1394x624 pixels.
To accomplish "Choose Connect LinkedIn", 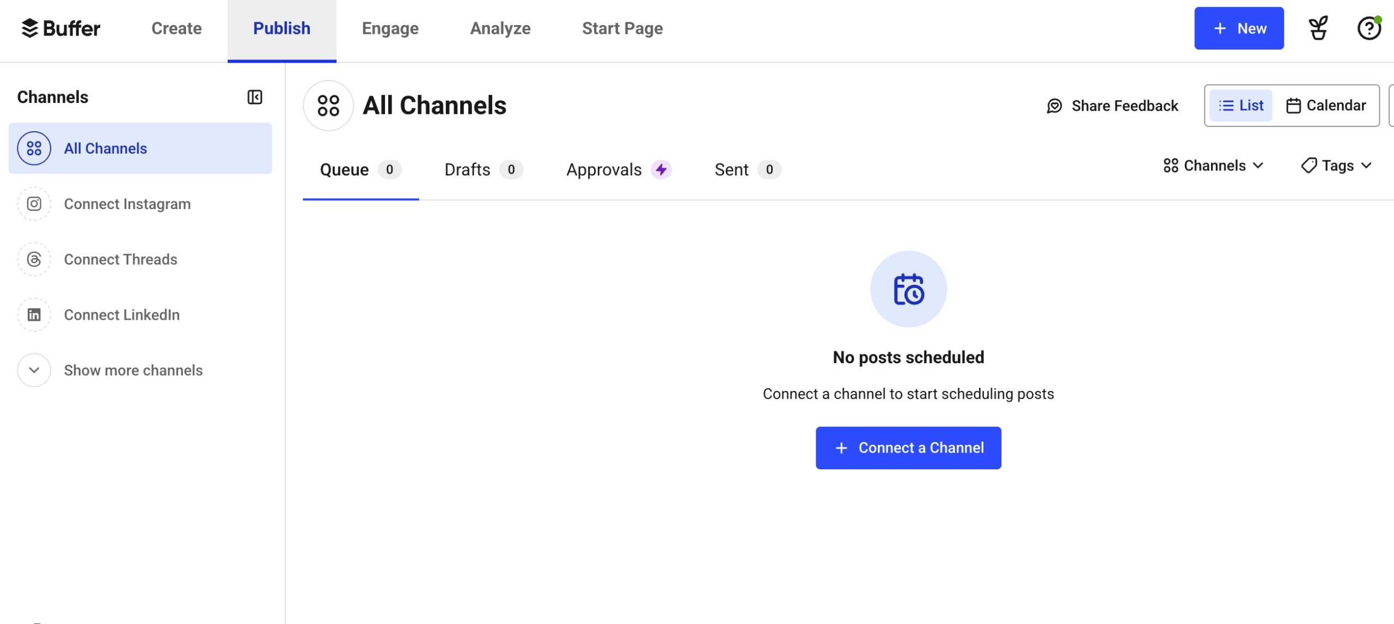I will pos(140,315).
